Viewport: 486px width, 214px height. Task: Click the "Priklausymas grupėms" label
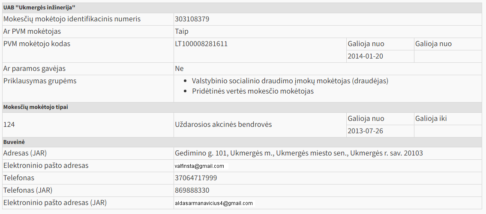[x=40, y=81]
